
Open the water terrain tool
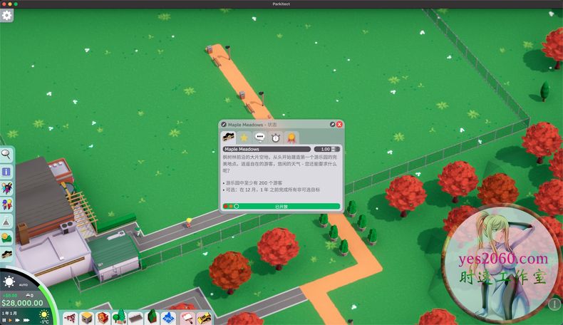point(169,317)
